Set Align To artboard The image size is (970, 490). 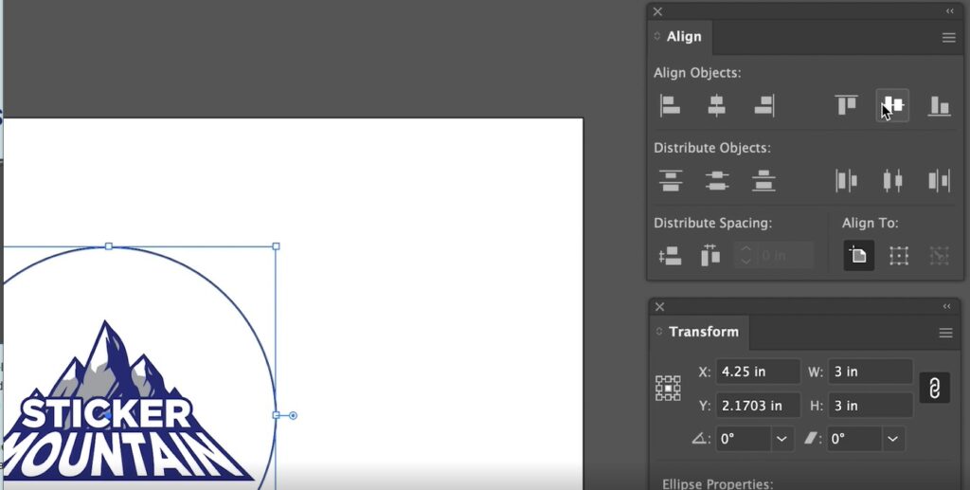click(x=858, y=256)
